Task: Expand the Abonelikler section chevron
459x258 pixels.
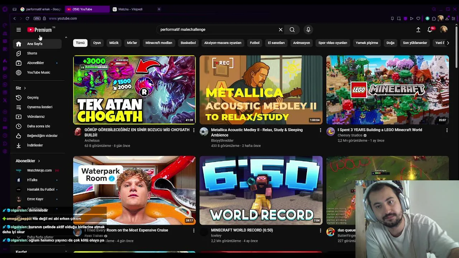Action: tap(39, 161)
